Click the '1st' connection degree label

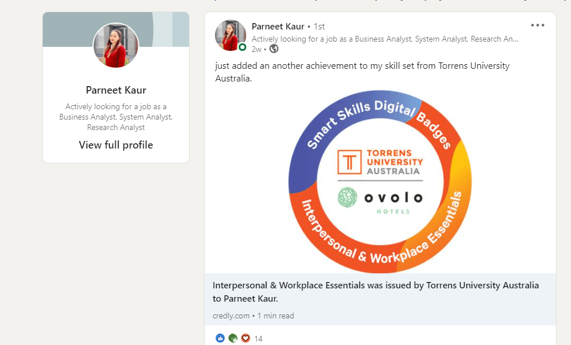click(x=320, y=27)
